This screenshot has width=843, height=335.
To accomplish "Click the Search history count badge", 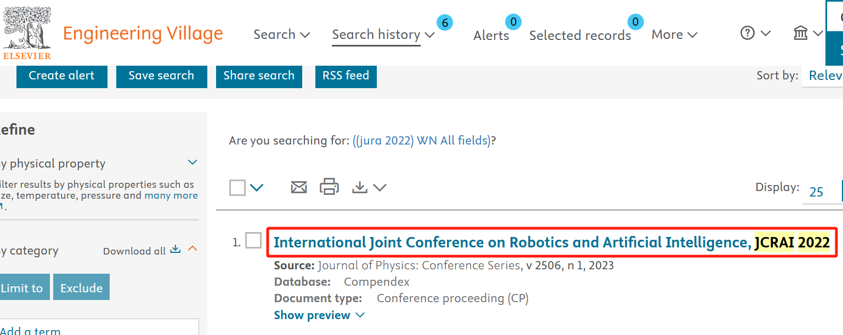I will [445, 22].
